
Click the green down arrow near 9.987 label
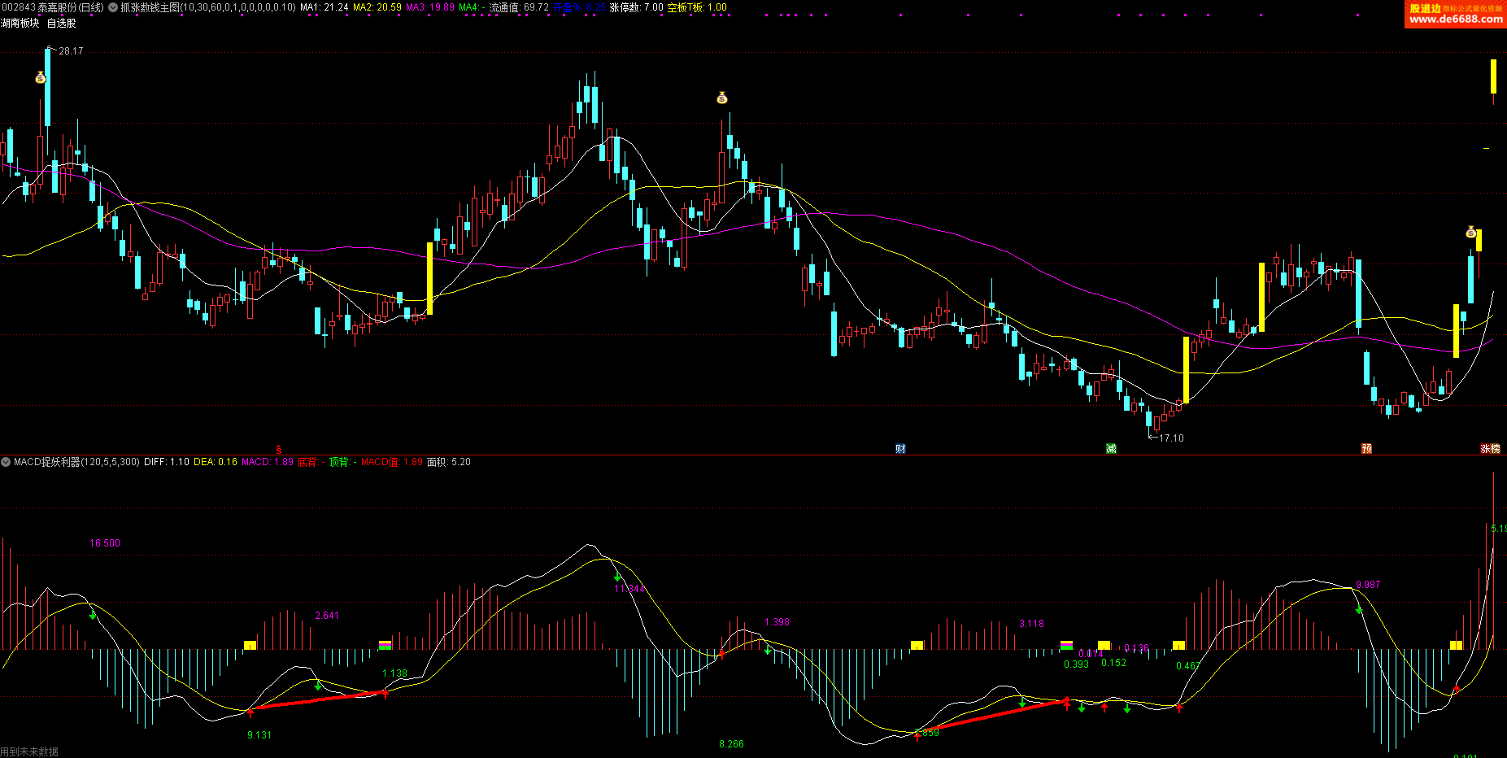pos(1359,609)
